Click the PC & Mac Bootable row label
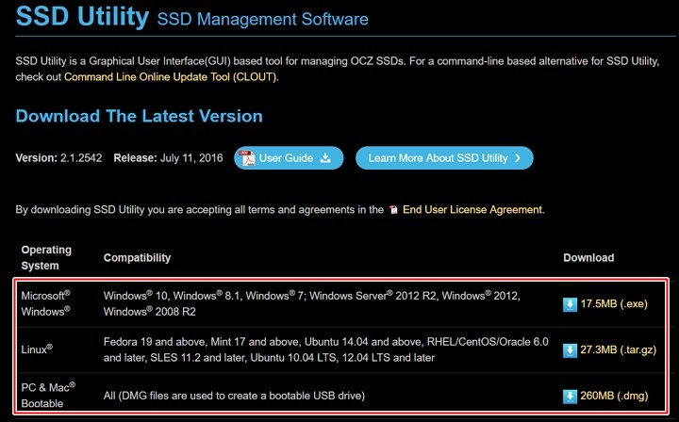 pyautogui.click(x=48, y=396)
